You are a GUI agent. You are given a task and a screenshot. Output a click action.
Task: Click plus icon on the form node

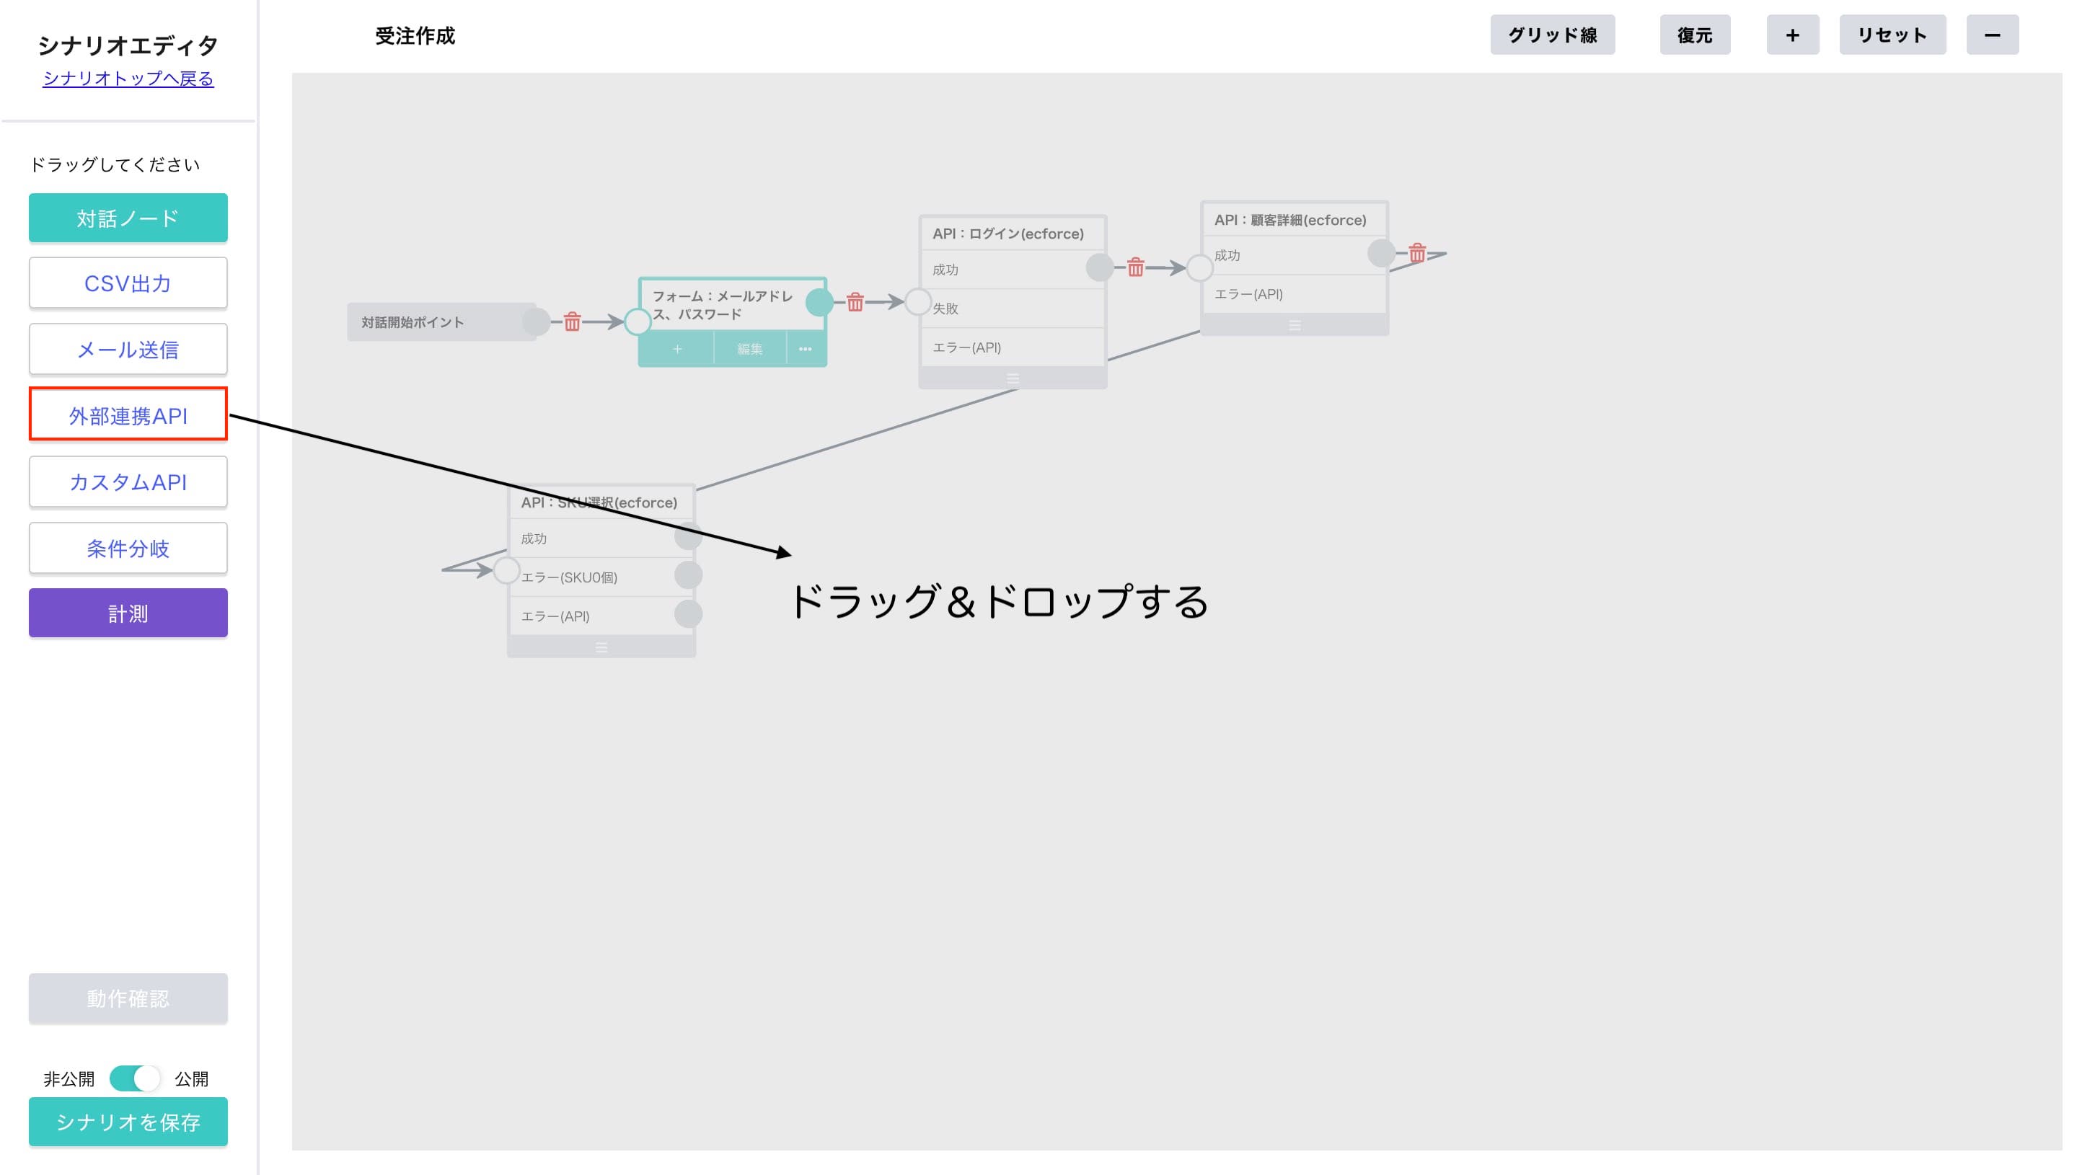point(677,349)
